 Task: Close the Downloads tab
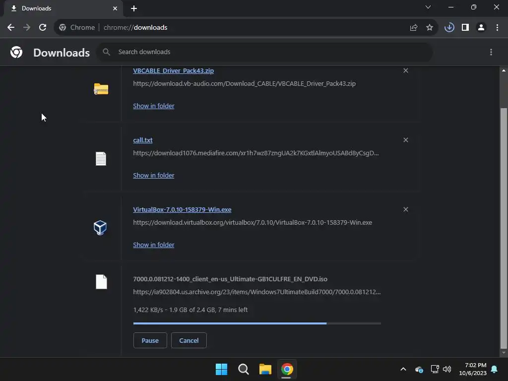tap(115, 8)
